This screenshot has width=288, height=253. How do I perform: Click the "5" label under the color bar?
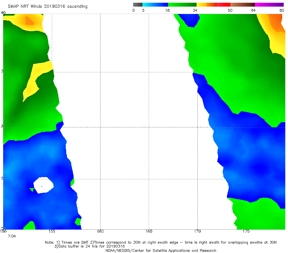143,11
